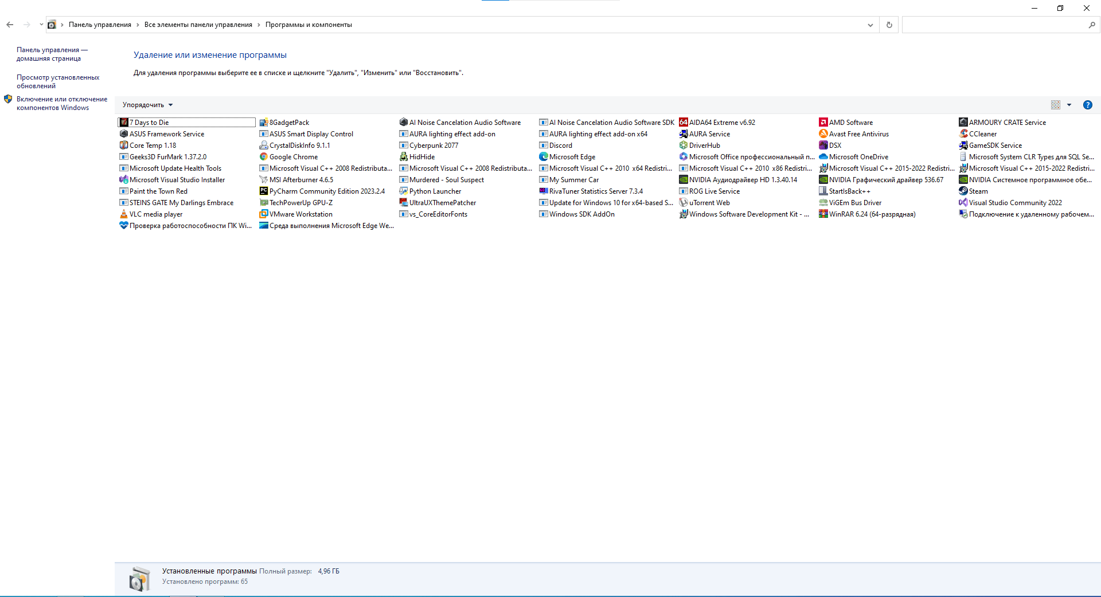Select the Windows SDK AddOn entry
The width and height of the screenshot is (1101, 597).
pos(577,214)
